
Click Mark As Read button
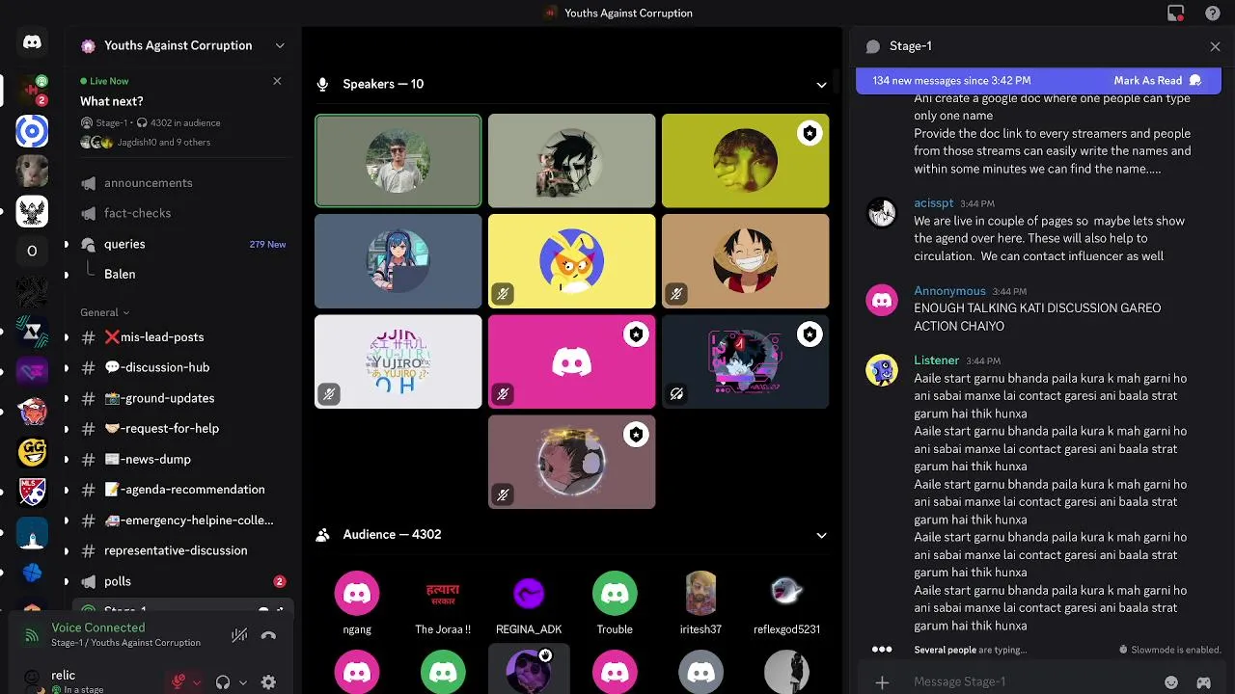coord(1157,81)
